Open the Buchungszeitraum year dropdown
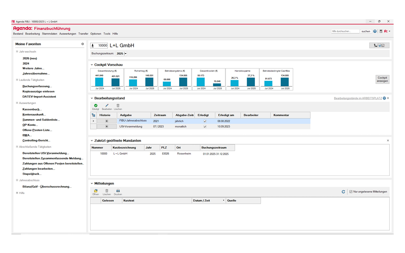The image size is (405, 253). [126, 54]
